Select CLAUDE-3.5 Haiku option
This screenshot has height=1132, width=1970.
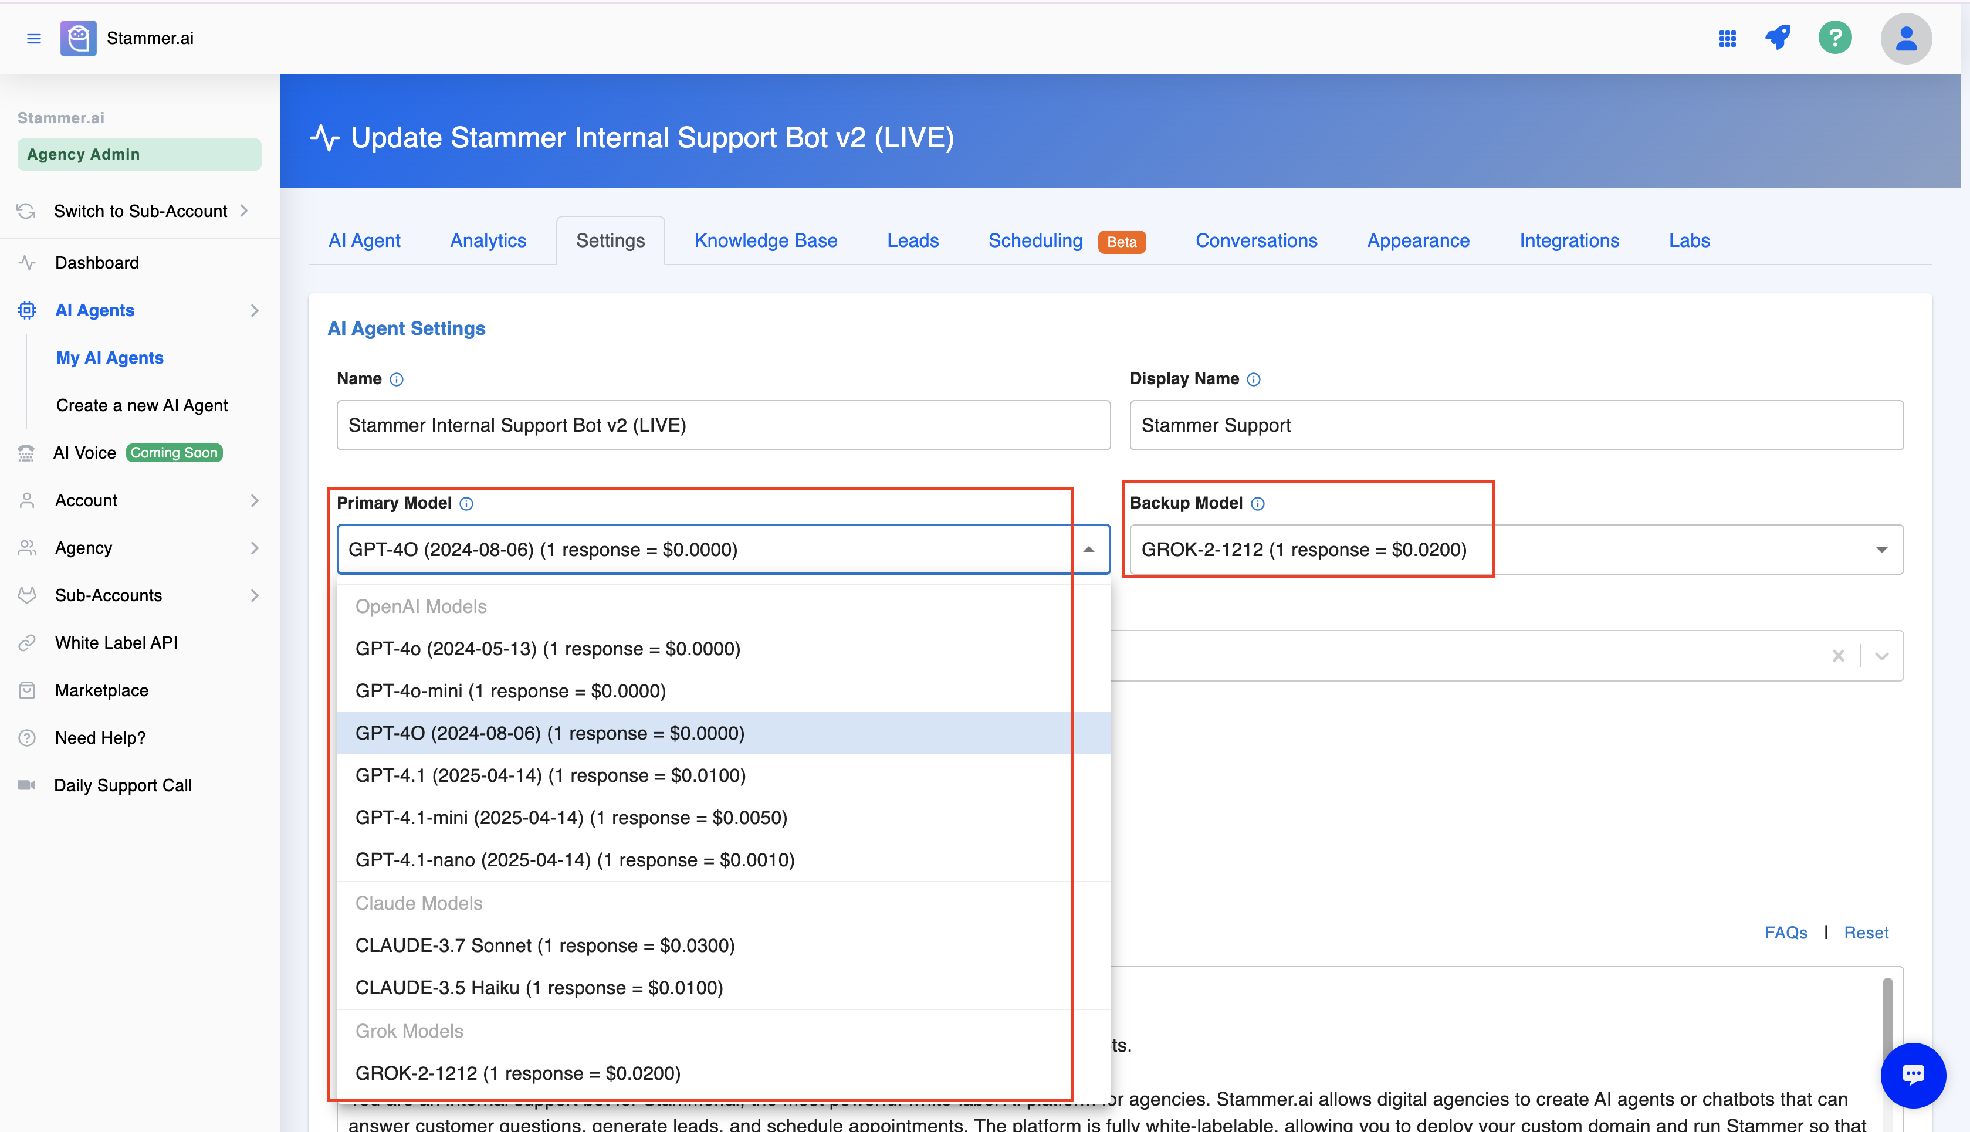coord(723,988)
